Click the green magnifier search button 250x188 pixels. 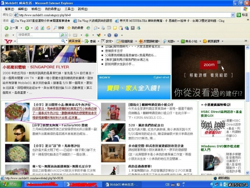(x=62, y=35)
